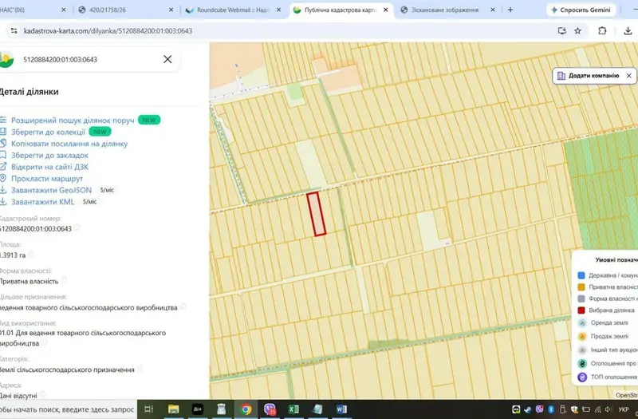Click the collection icon beside 'Зберегти до колекції'
Image resolution: width=638 pixels, height=419 pixels.
[x=3, y=132]
